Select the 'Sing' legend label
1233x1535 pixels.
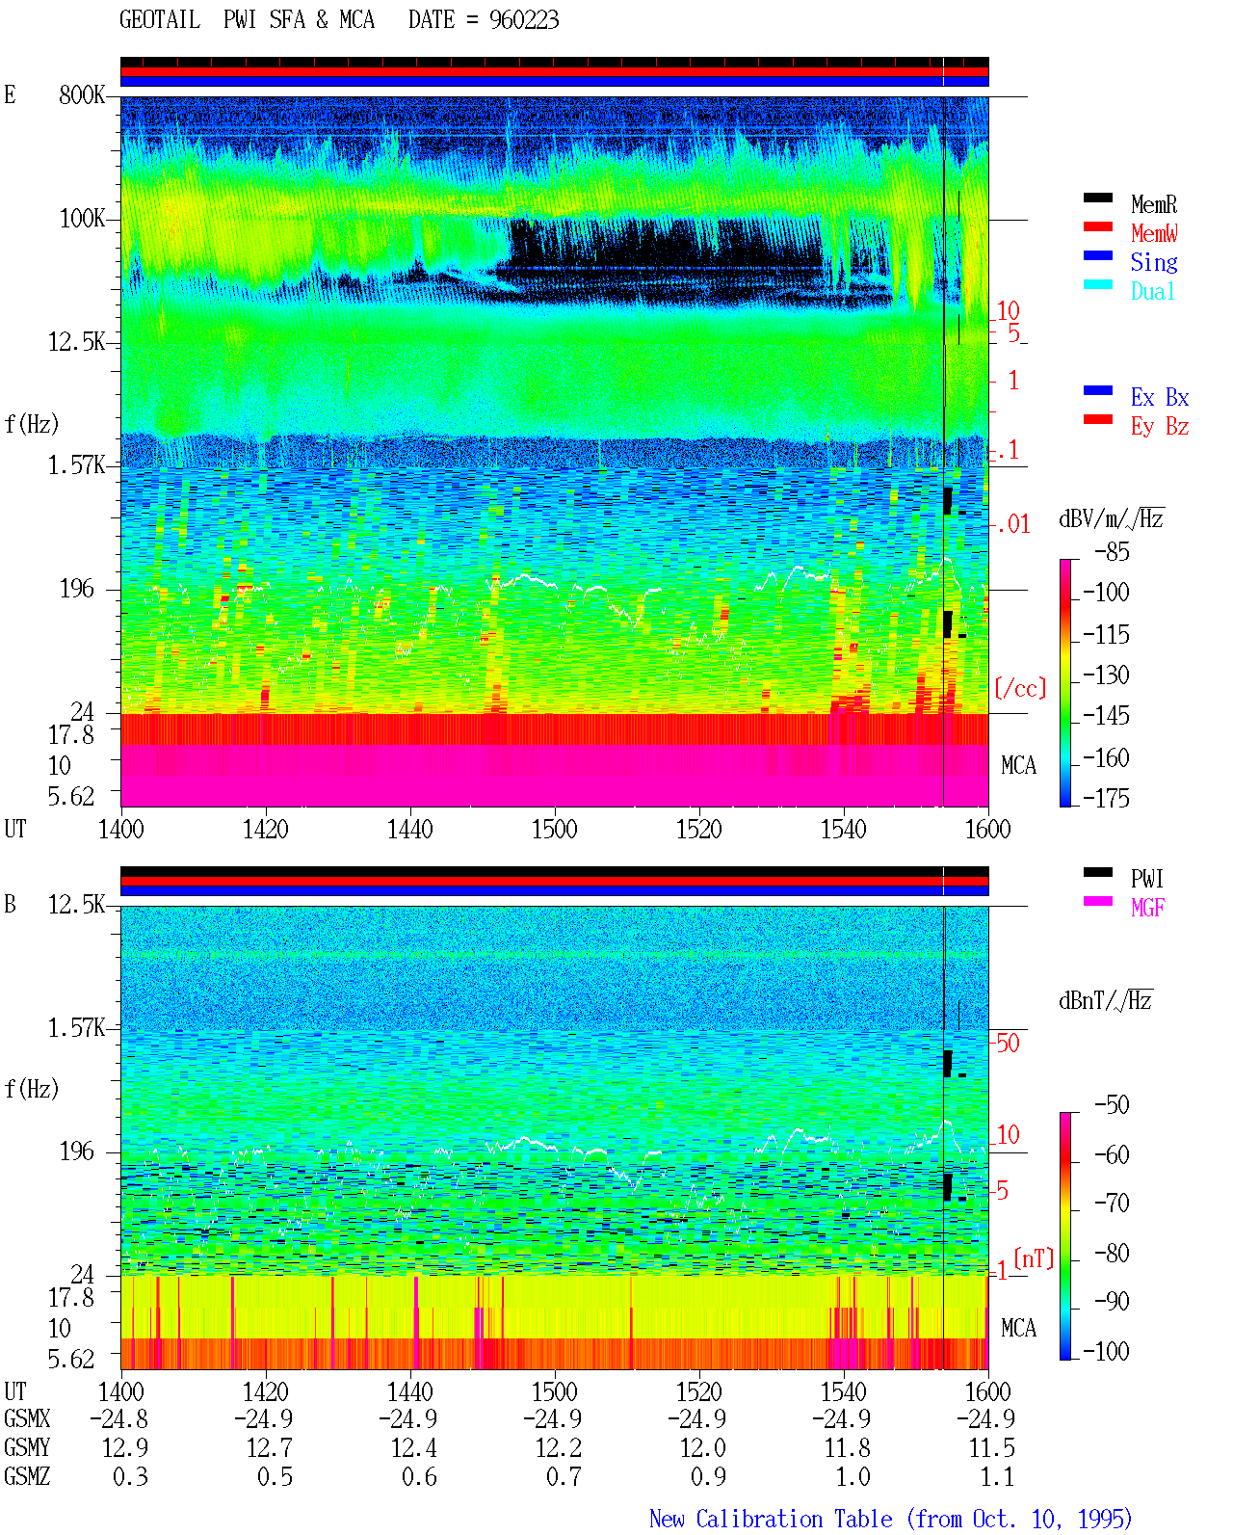(x=1154, y=262)
